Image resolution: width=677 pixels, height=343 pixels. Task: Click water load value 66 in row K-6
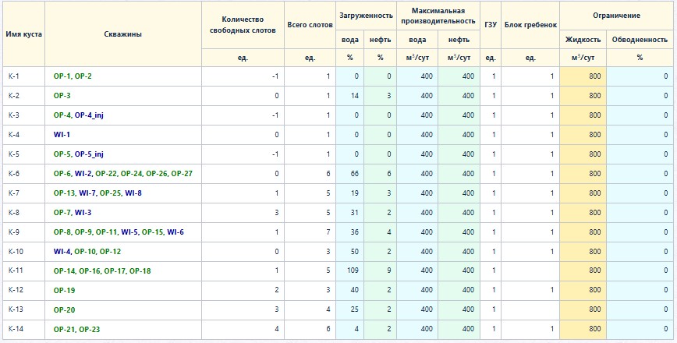[x=355, y=173]
